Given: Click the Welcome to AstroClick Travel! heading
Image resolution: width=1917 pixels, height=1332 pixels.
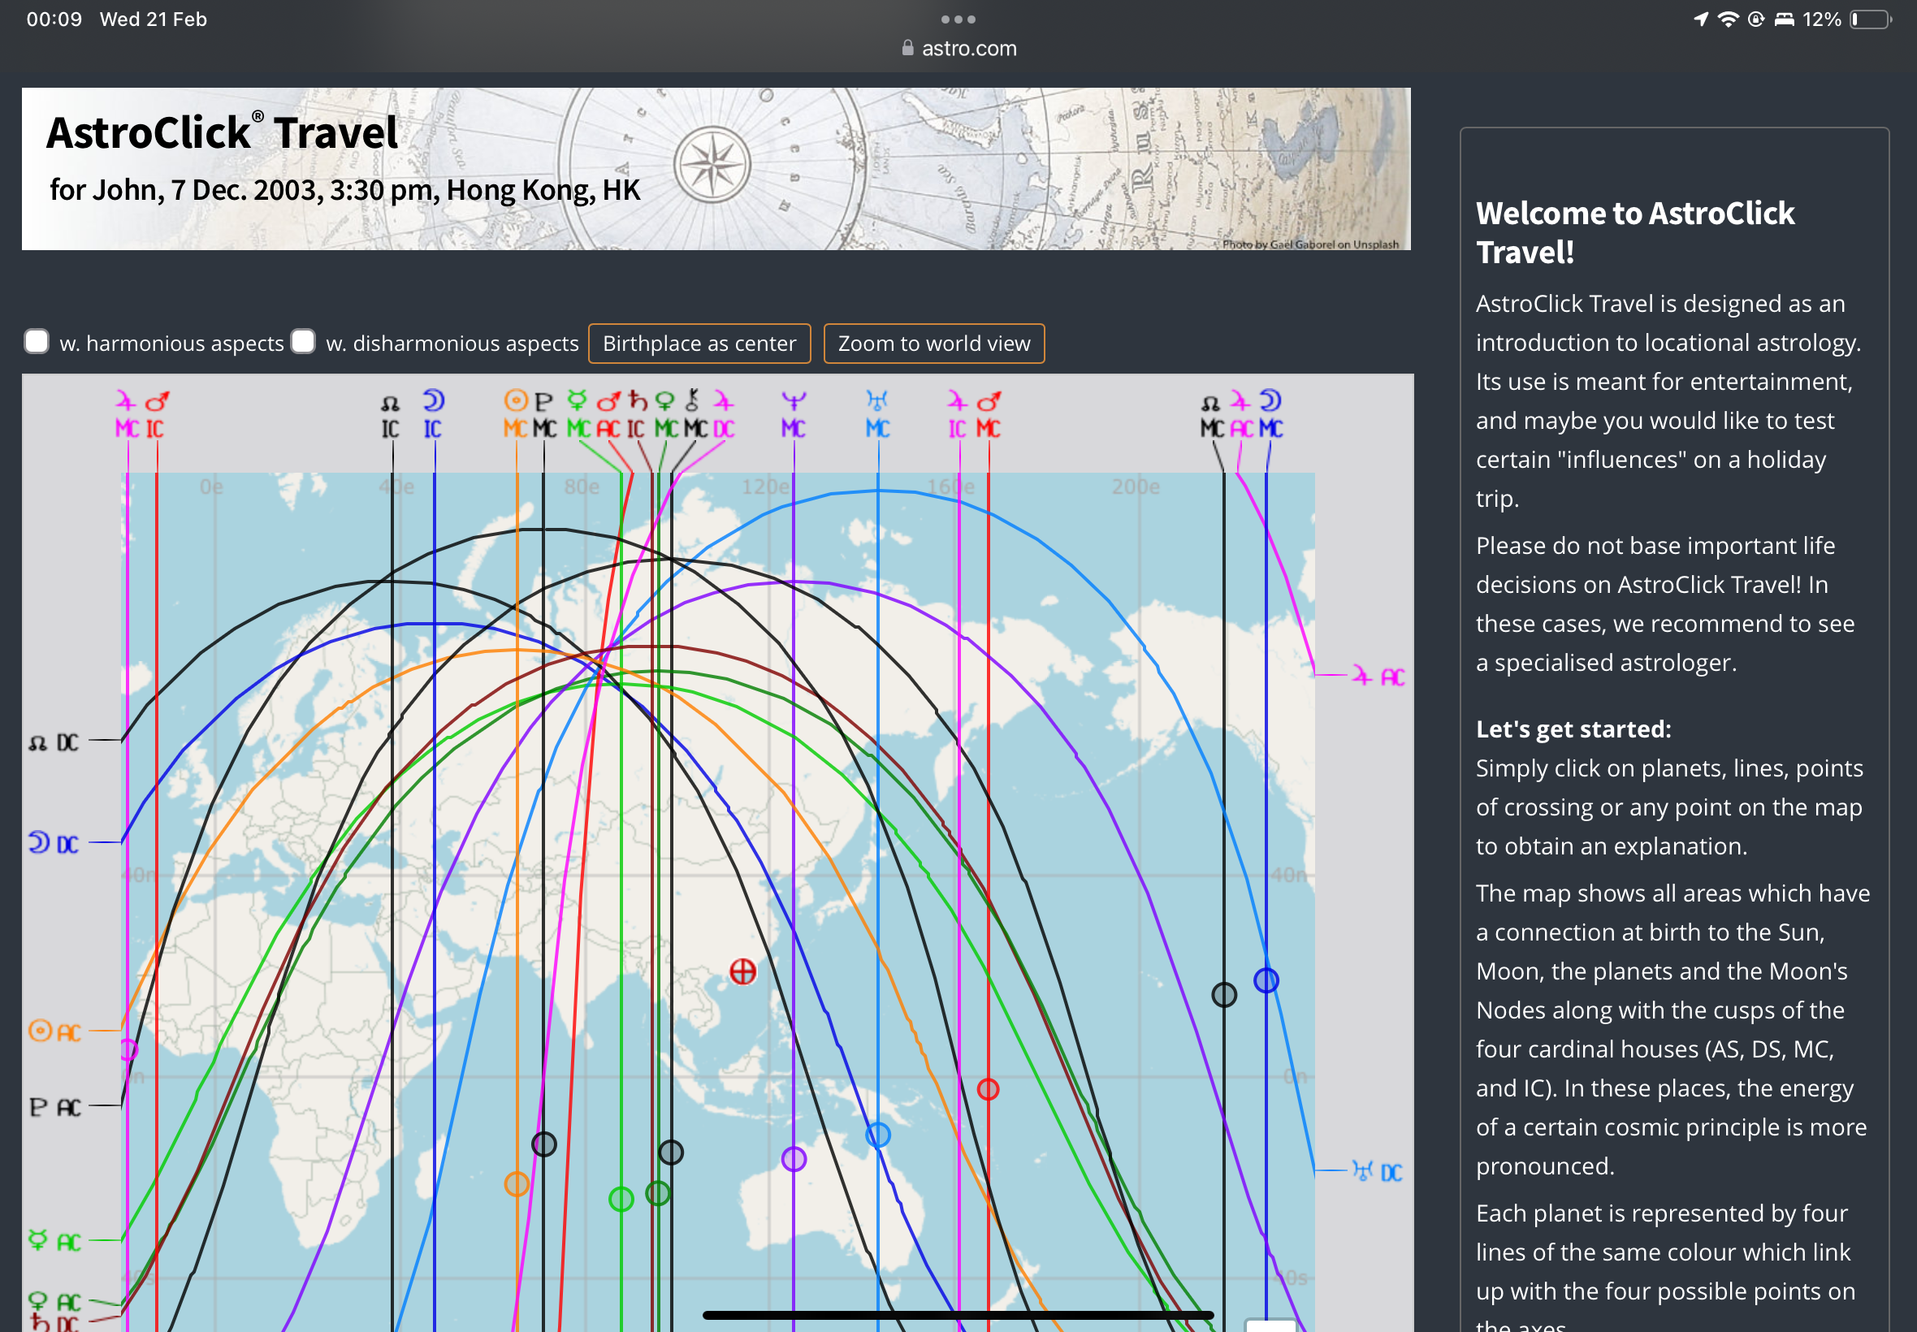Looking at the screenshot, I should point(1634,233).
